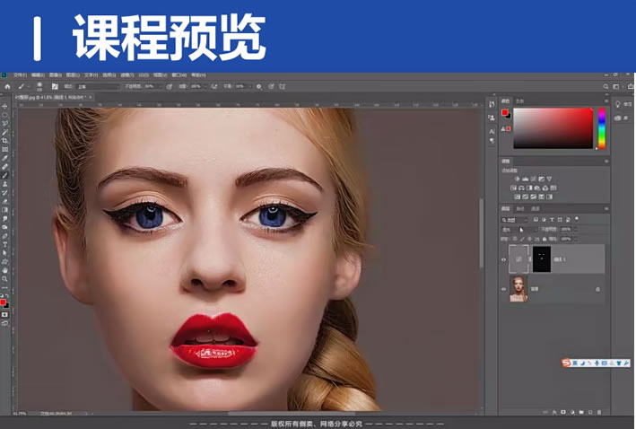
Task: Delete layer with trash icon
Action: click(599, 412)
